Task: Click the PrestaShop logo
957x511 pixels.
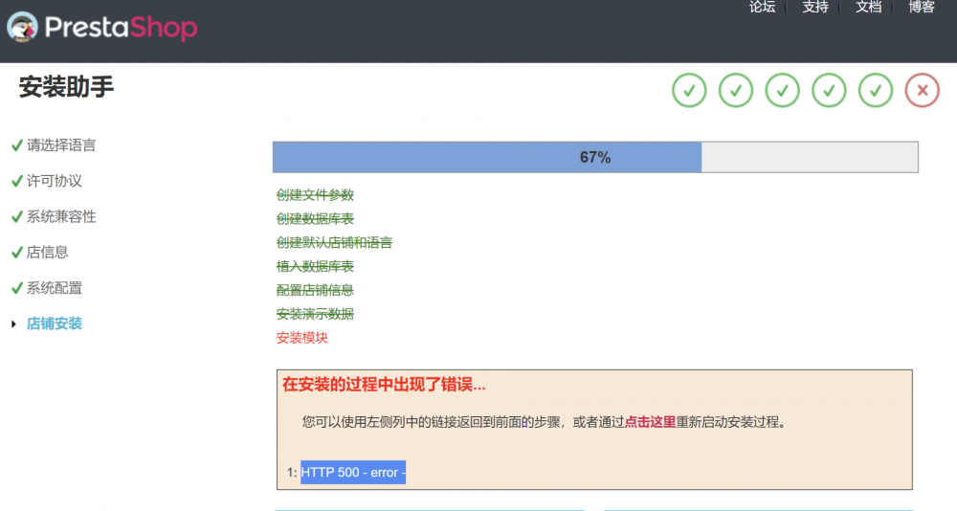Action: pos(102,28)
